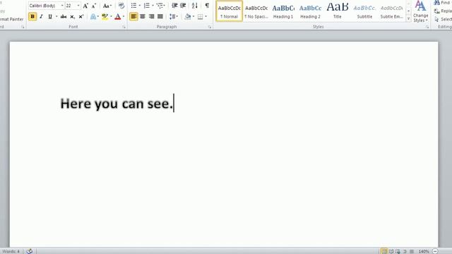Image resolution: width=452 pixels, height=254 pixels.
Task: Toggle Bold formatting button
Action: (32, 17)
